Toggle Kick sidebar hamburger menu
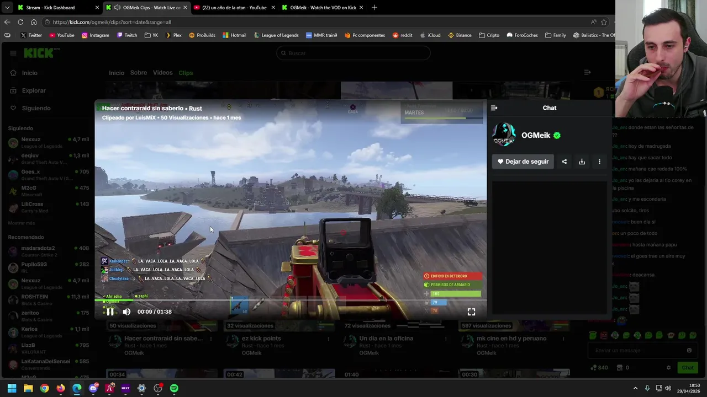707x397 pixels. tap(13, 53)
